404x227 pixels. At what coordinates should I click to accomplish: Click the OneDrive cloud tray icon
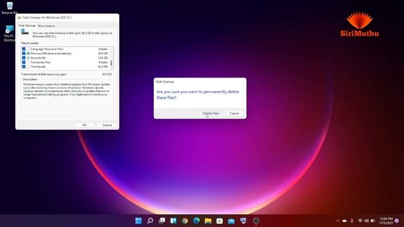pyautogui.click(x=345, y=221)
